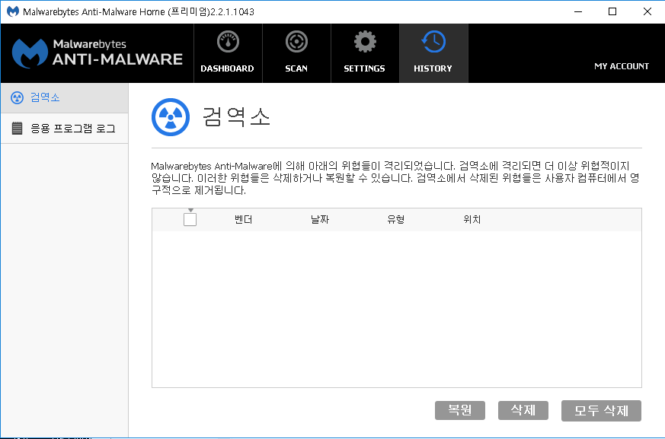Select 응용 프로그램 로그 in sidebar
This screenshot has width=665, height=439.
click(65, 129)
